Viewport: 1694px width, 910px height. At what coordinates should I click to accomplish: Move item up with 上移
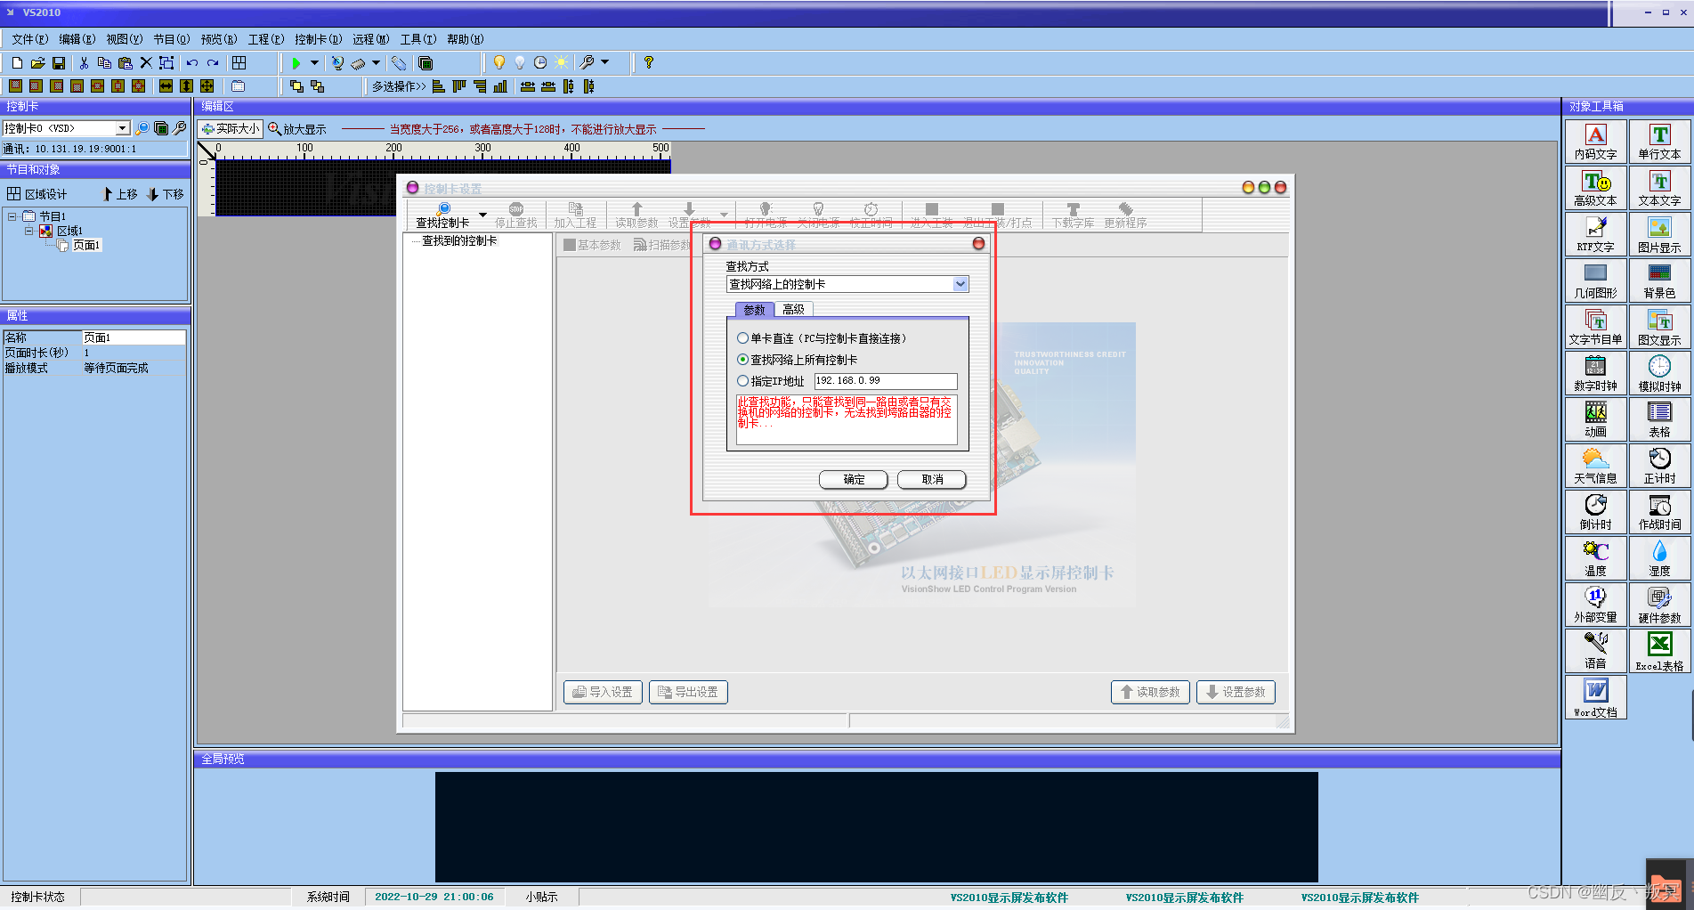point(120,194)
